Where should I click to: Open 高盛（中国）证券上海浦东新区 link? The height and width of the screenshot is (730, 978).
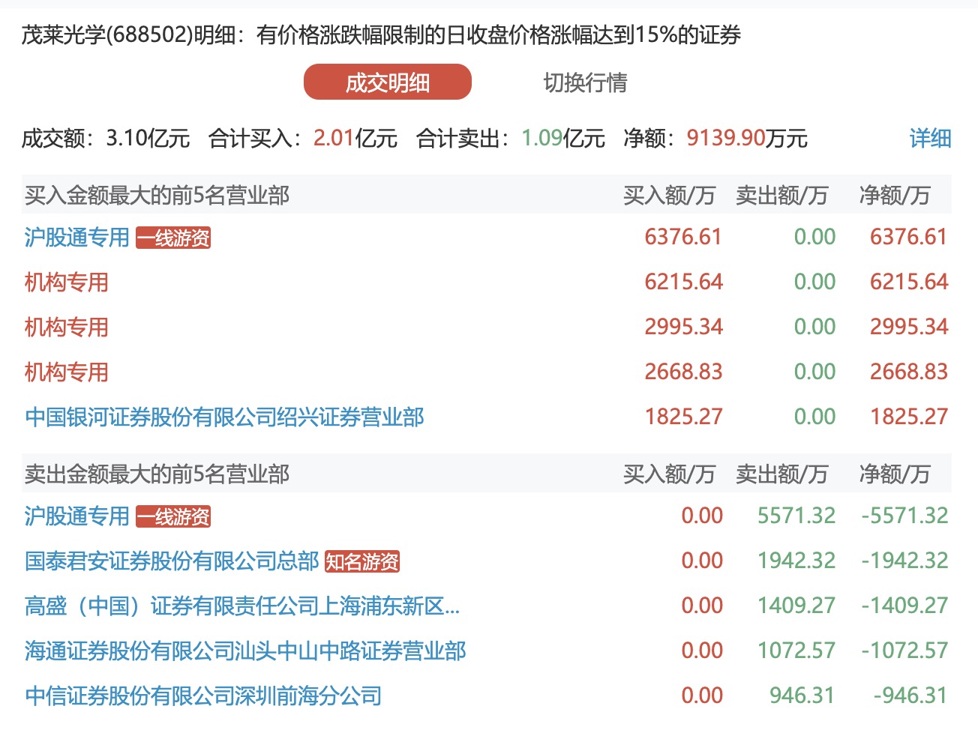click(242, 606)
